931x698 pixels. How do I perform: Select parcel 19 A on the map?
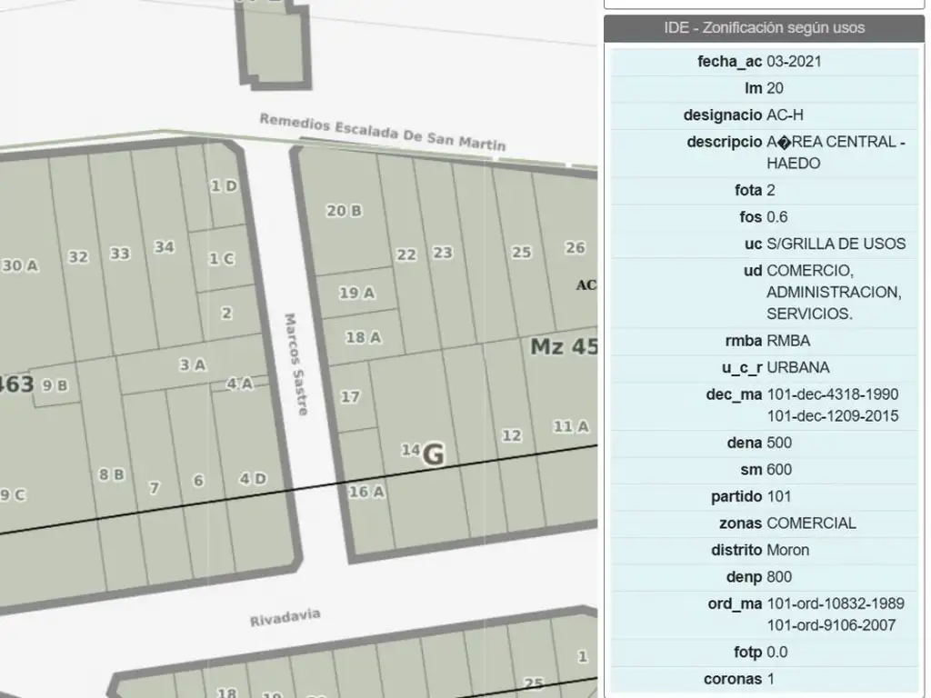click(x=356, y=293)
